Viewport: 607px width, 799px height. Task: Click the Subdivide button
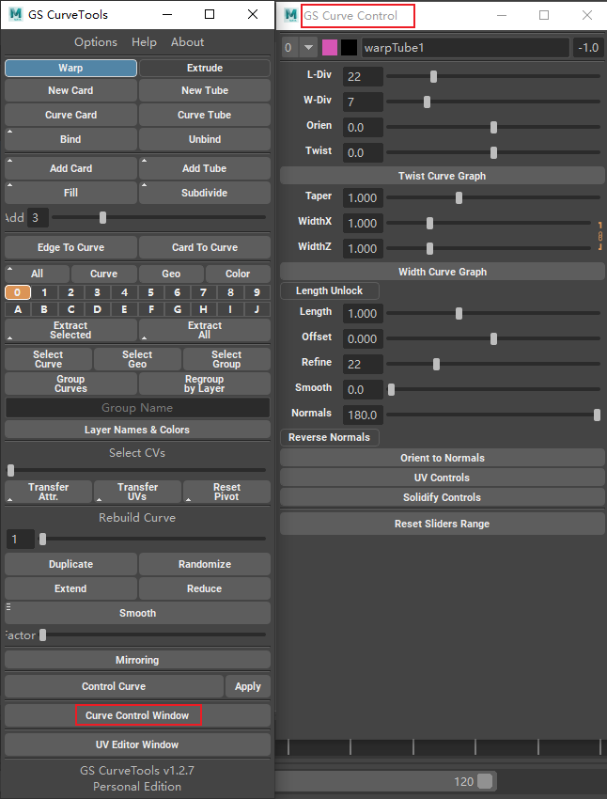[x=205, y=193]
